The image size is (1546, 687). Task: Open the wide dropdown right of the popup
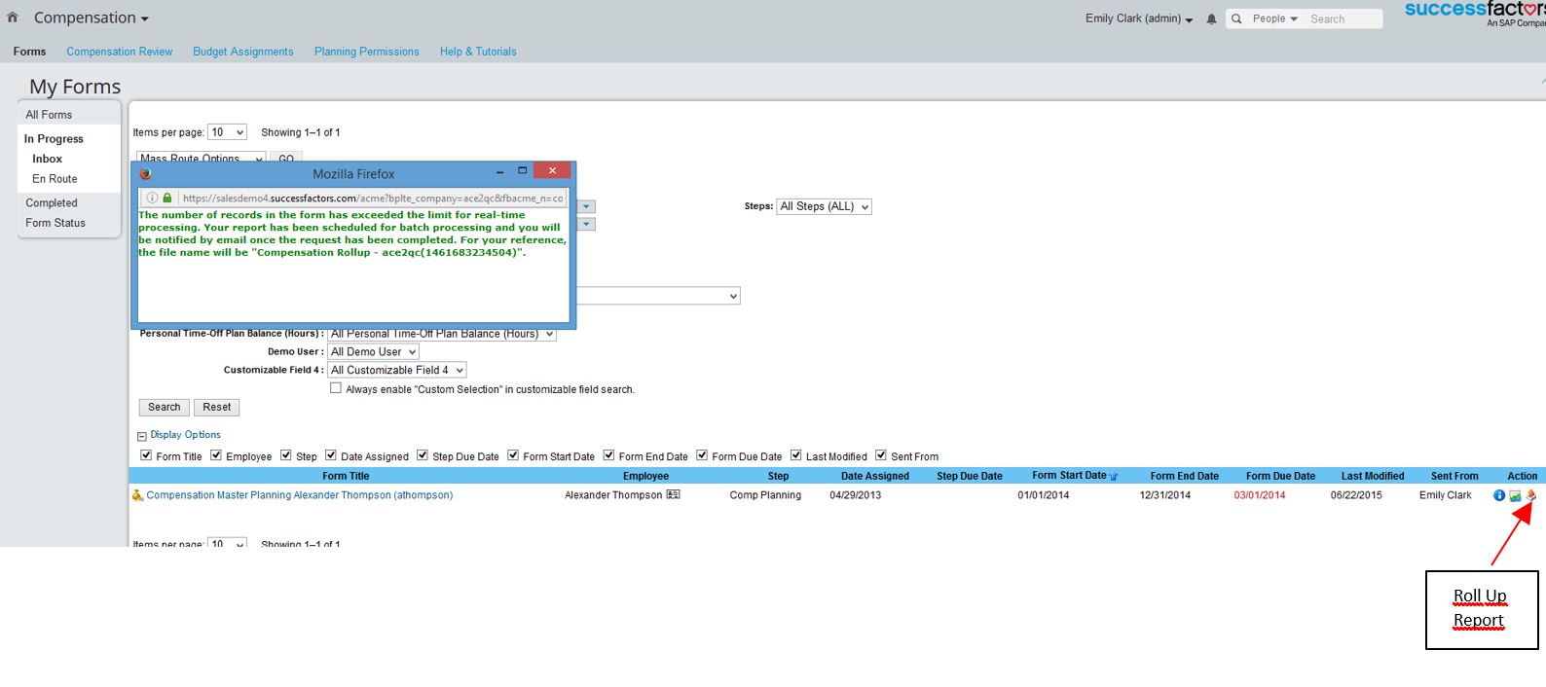[659, 296]
